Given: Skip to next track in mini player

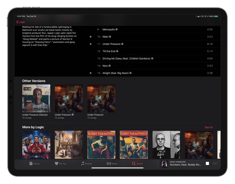Looking at the screenshot, I should pos(215,163).
